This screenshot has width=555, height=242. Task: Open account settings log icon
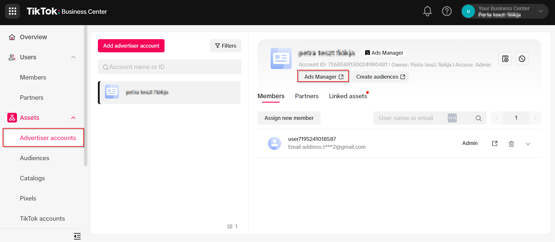(x=505, y=59)
